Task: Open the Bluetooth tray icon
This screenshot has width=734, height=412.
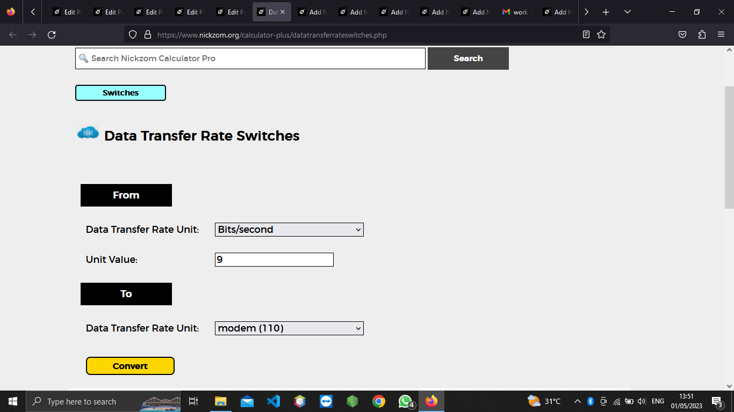Action: (x=590, y=401)
